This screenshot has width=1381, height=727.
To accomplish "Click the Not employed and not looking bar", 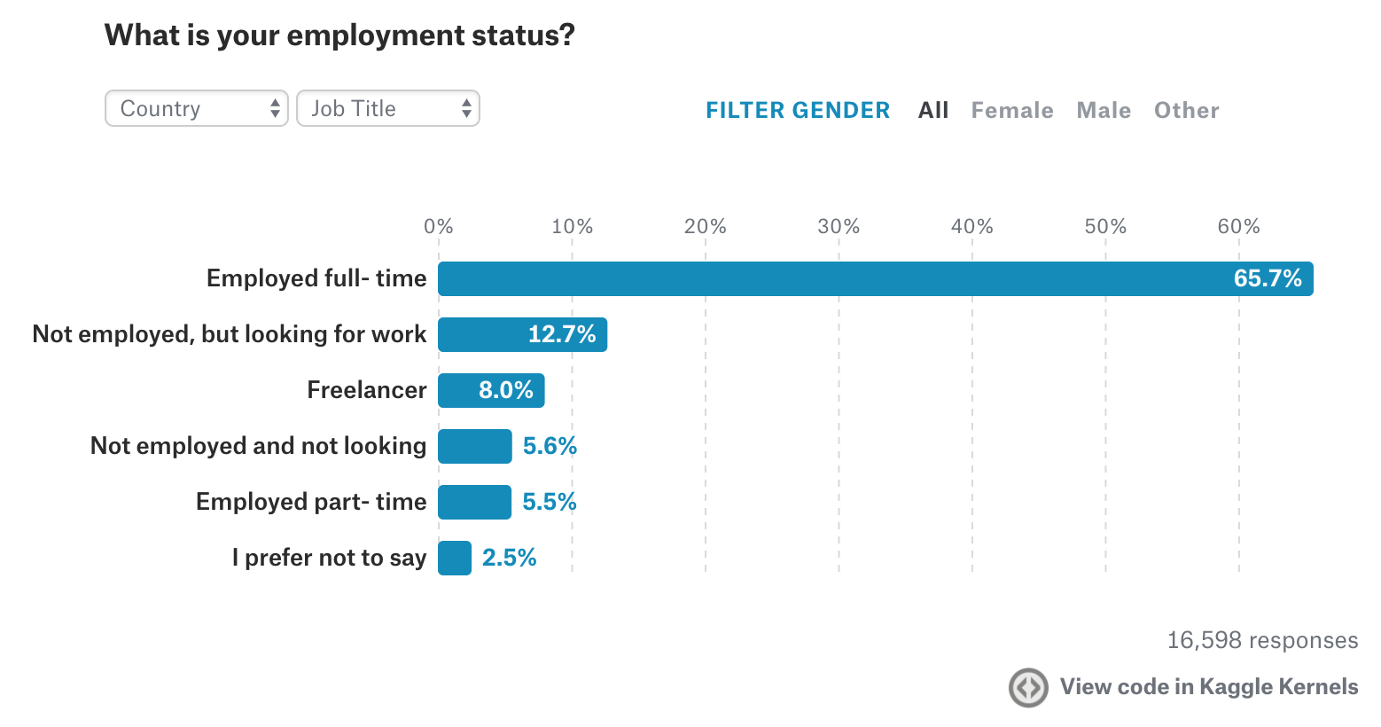I will tap(474, 447).
